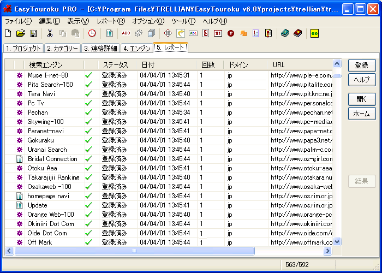Open the ツール(T) menu

pyautogui.click(x=183, y=21)
